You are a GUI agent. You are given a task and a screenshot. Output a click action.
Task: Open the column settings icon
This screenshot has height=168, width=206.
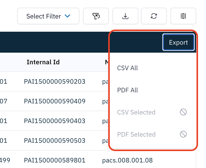click(x=183, y=16)
